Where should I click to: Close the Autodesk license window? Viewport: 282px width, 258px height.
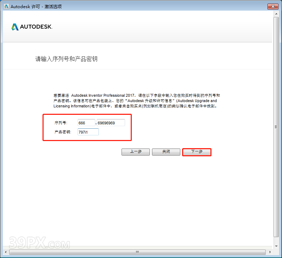pos(273,6)
